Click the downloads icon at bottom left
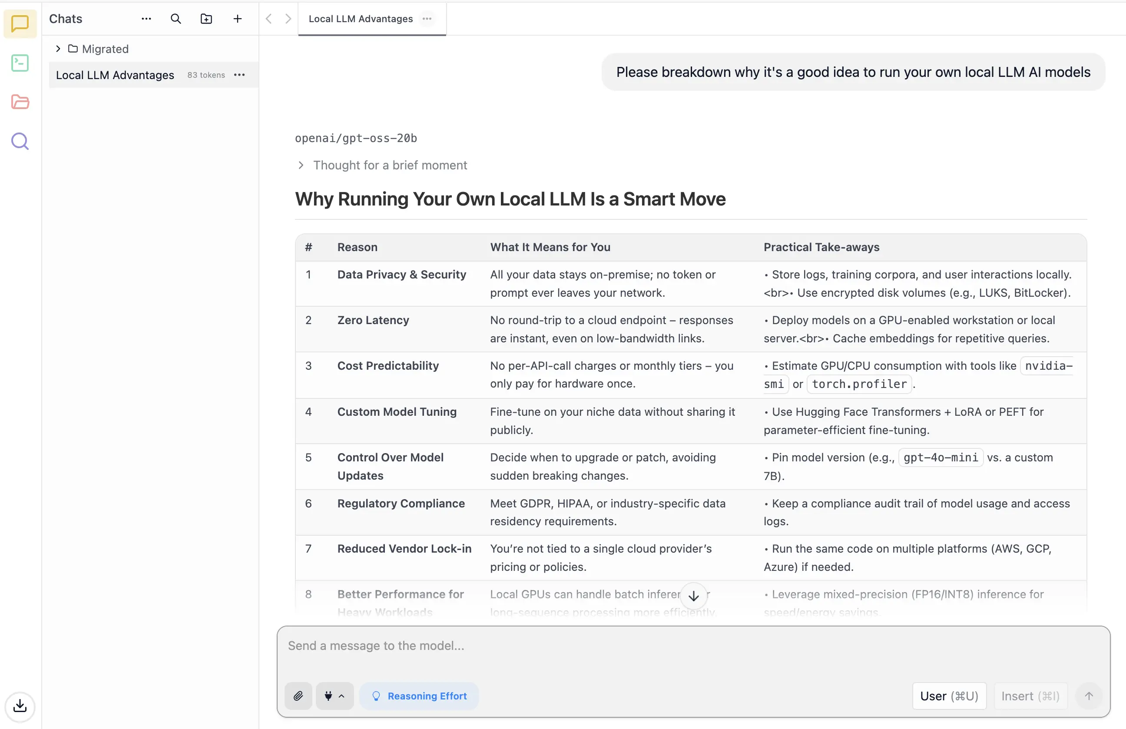The width and height of the screenshot is (1126, 729). pyautogui.click(x=20, y=707)
